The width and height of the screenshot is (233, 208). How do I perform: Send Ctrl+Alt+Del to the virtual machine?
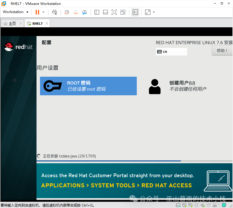[x=54, y=12]
